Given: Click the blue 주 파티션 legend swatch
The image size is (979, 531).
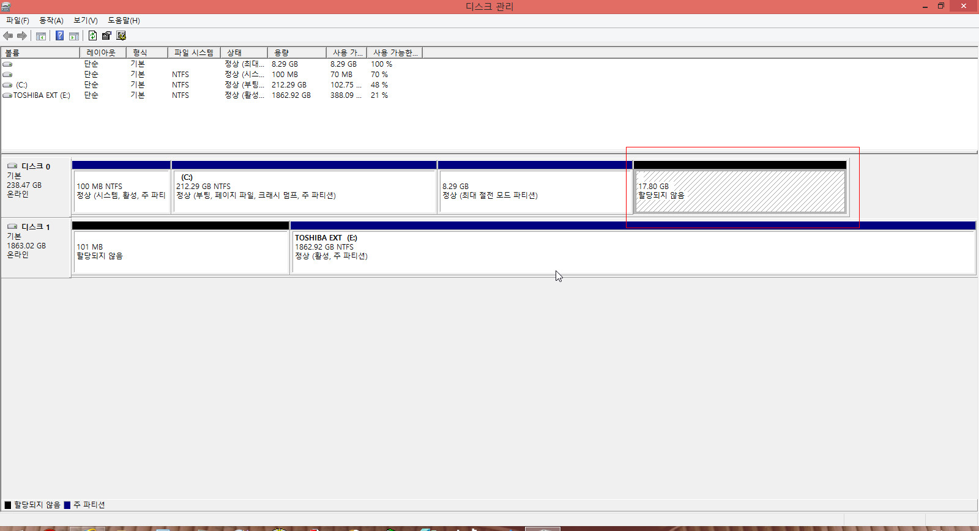Looking at the screenshot, I should point(67,505).
